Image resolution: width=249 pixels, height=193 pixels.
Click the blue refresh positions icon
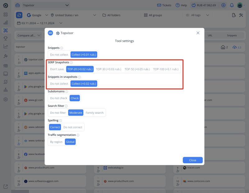tap(19, 15)
